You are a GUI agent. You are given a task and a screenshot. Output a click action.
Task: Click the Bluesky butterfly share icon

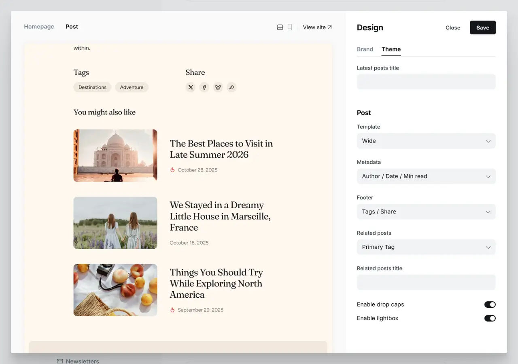[218, 87]
